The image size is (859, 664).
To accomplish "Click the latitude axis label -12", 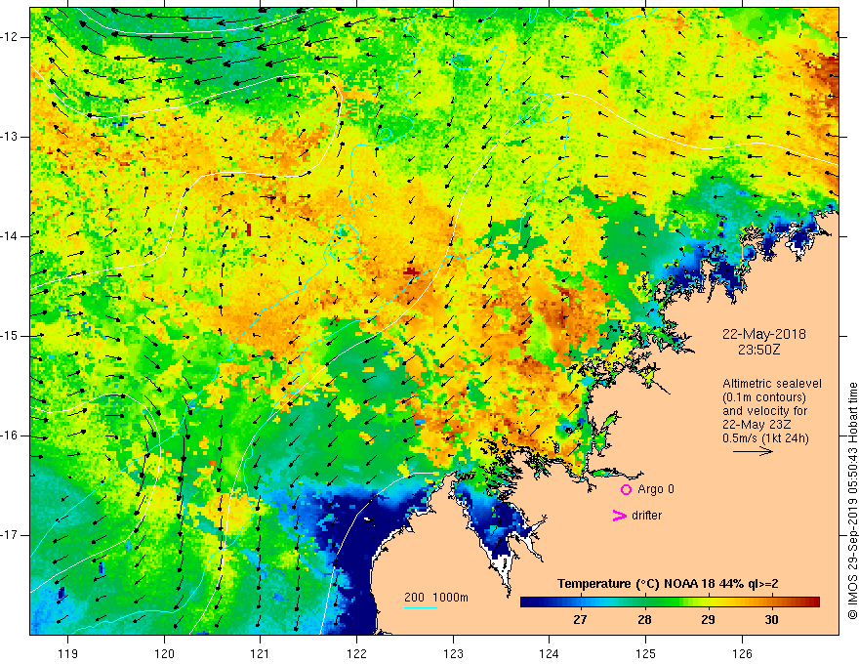I will click(x=10, y=37).
